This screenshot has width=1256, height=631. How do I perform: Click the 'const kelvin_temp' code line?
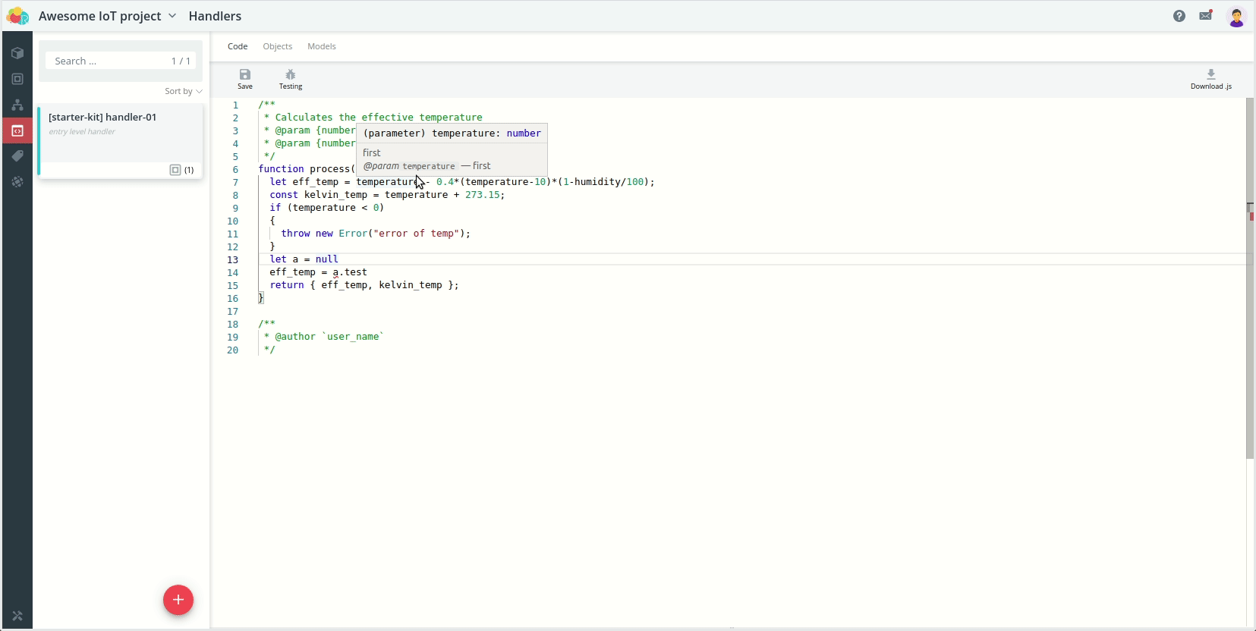point(387,195)
